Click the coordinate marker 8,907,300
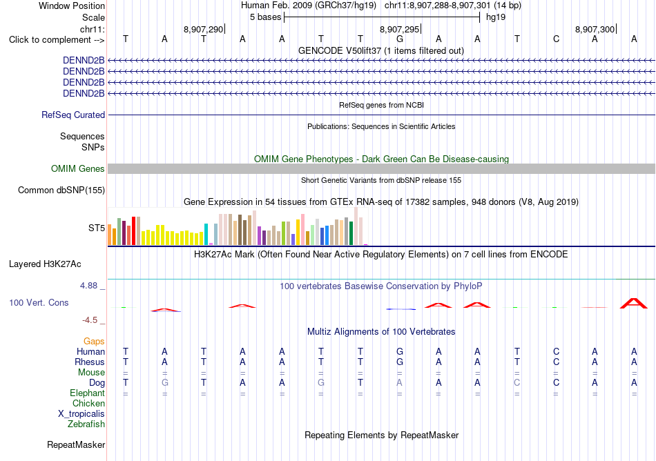Image resolution: width=656 pixels, height=461 pixels. point(595,29)
